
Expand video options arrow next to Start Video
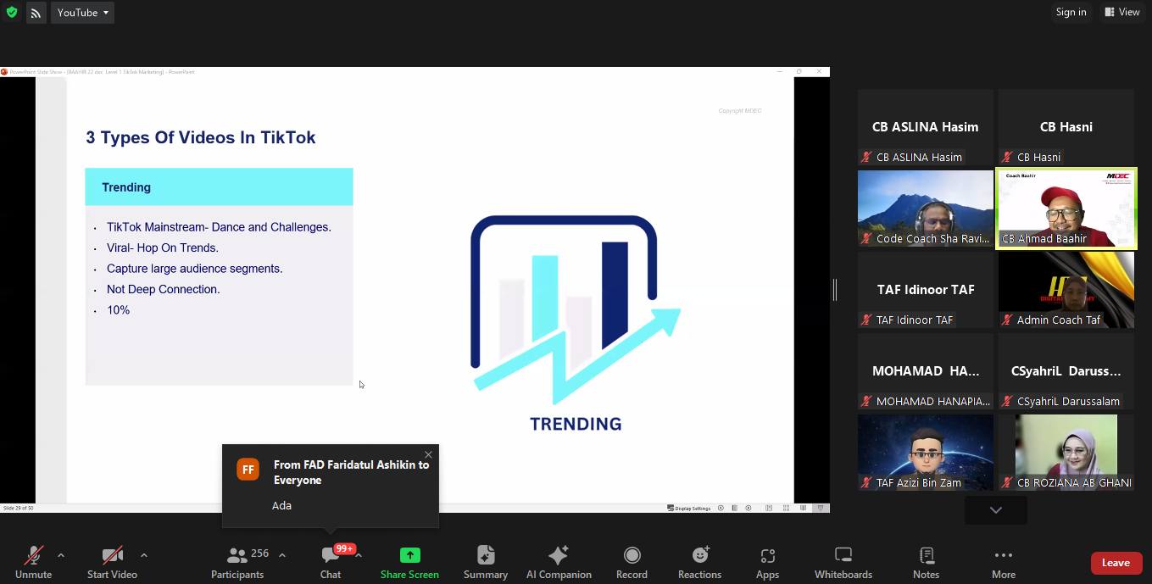coord(143,555)
